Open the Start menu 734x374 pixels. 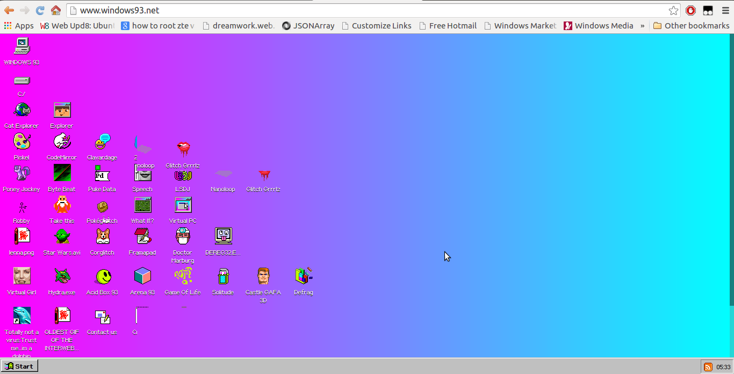coord(19,365)
